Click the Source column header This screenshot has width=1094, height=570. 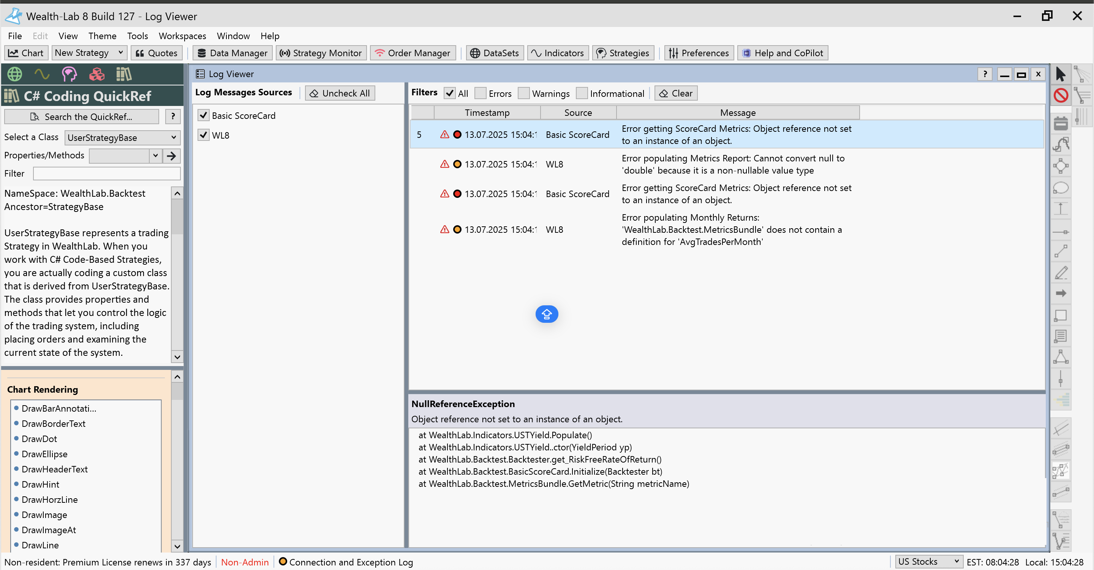578,112
